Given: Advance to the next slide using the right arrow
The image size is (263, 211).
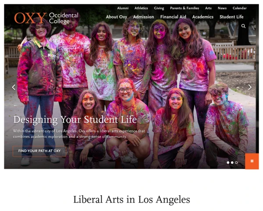Looking at the screenshot, I should 250,87.
